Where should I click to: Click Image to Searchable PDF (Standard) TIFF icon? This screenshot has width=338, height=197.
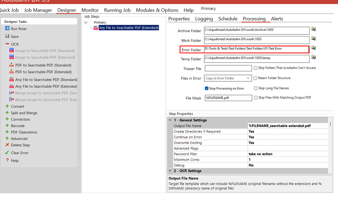[12, 50]
